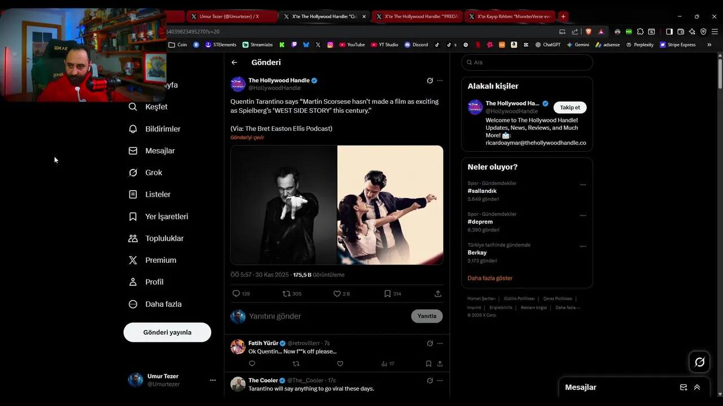Repost Fatih Yürür's comment
The height and width of the screenshot is (406, 723).
tap(296, 364)
